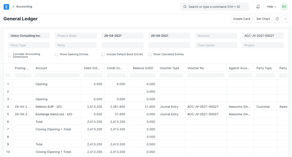Image resolution: width=292 pixels, height=157 pixels.
Task: Open the notifications bell
Action: pos(258,7)
